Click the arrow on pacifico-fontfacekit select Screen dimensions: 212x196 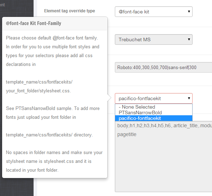coord(189,98)
